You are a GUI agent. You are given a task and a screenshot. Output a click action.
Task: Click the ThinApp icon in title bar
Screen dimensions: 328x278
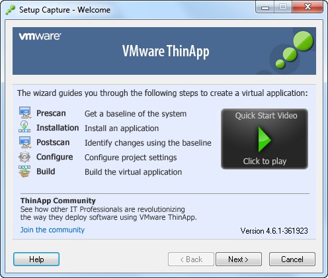[x=11, y=10]
